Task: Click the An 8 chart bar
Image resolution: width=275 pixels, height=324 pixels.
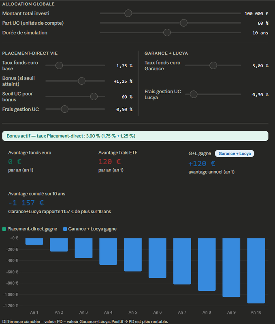Action: (x=207, y=264)
